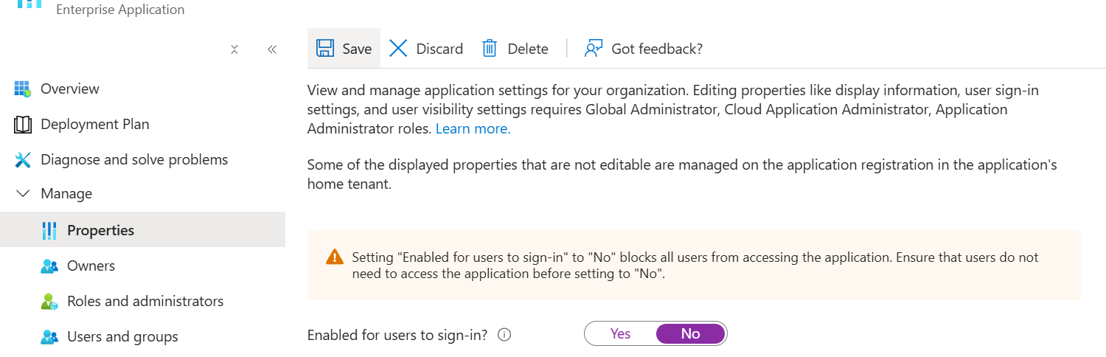This screenshot has width=1106, height=357.
Task: Open Roles and administrators menu item
Action: click(145, 301)
